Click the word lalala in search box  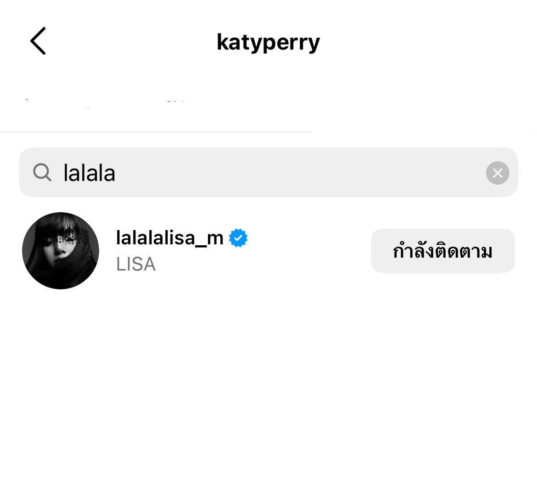coord(89,173)
